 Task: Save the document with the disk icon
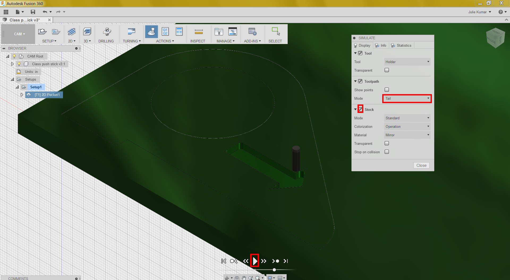click(33, 12)
